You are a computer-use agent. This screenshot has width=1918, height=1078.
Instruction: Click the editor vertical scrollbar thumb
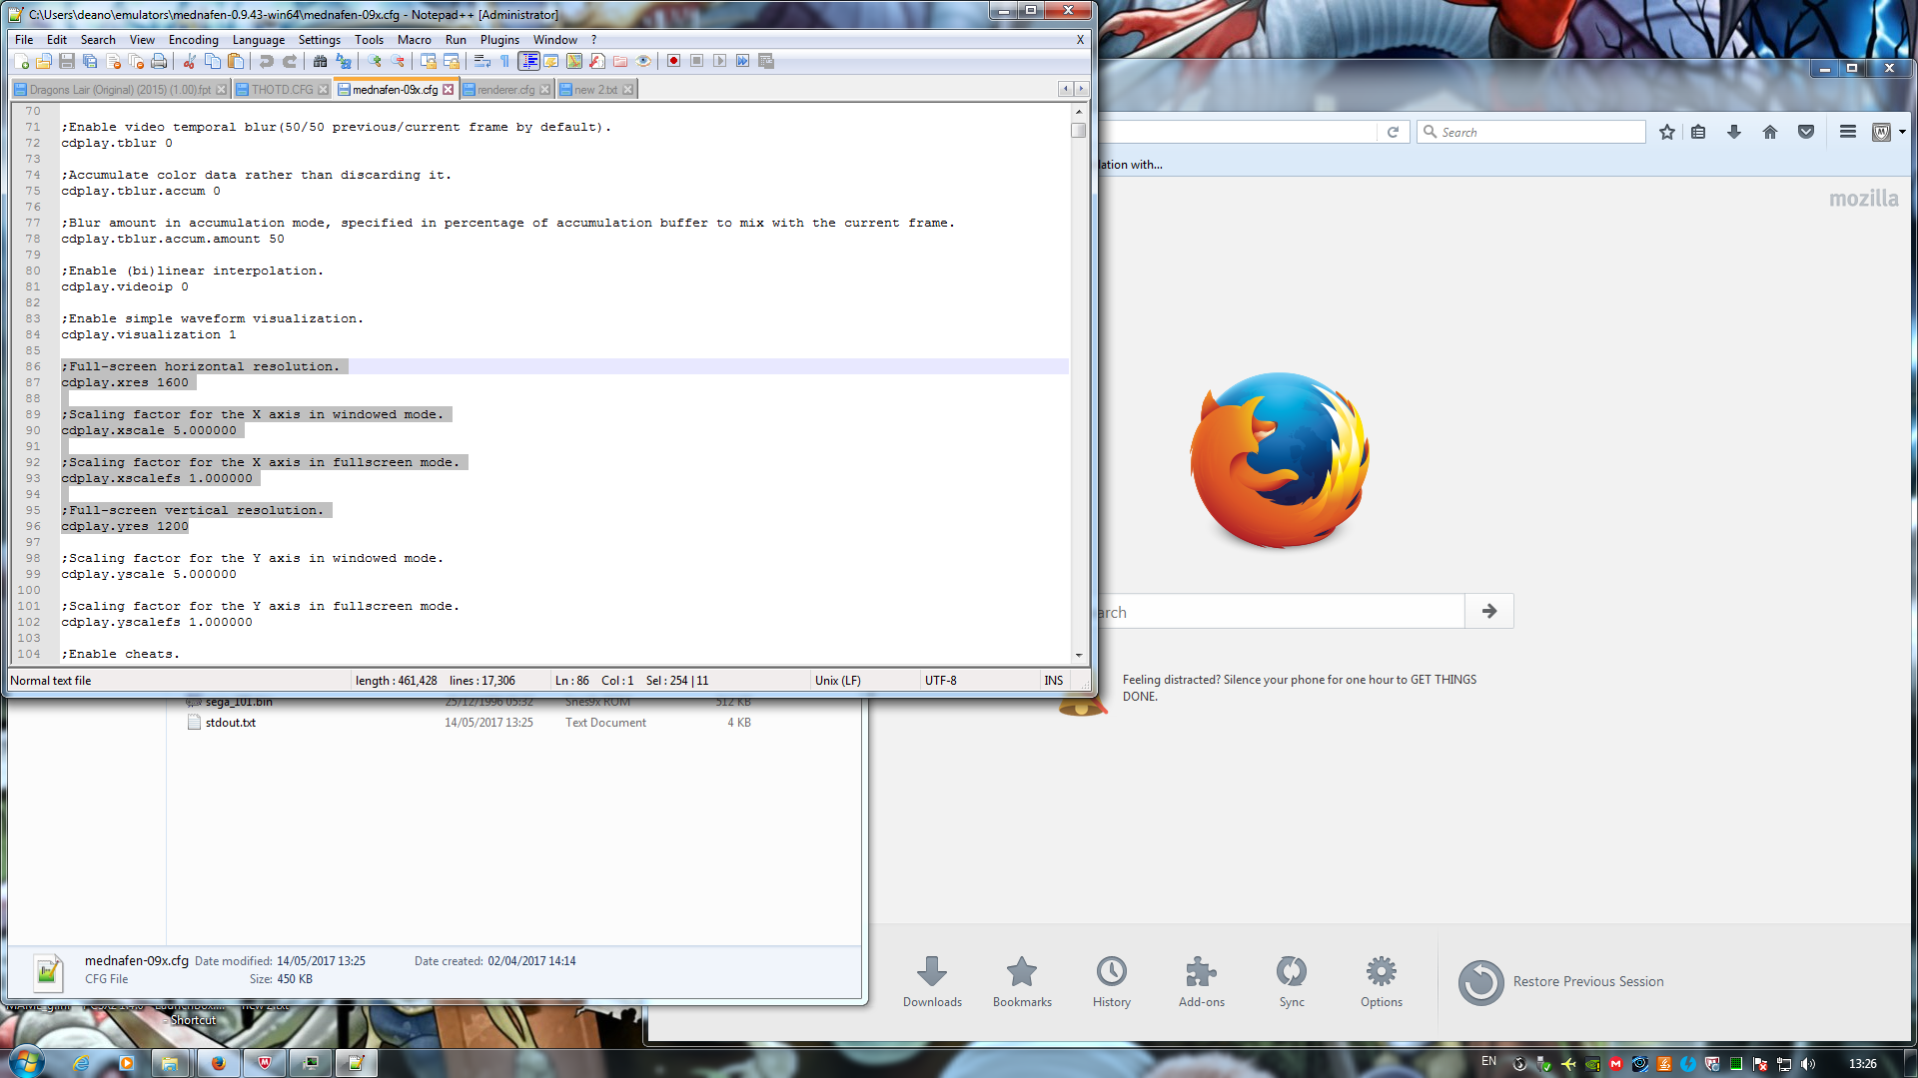tap(1079, 130)
